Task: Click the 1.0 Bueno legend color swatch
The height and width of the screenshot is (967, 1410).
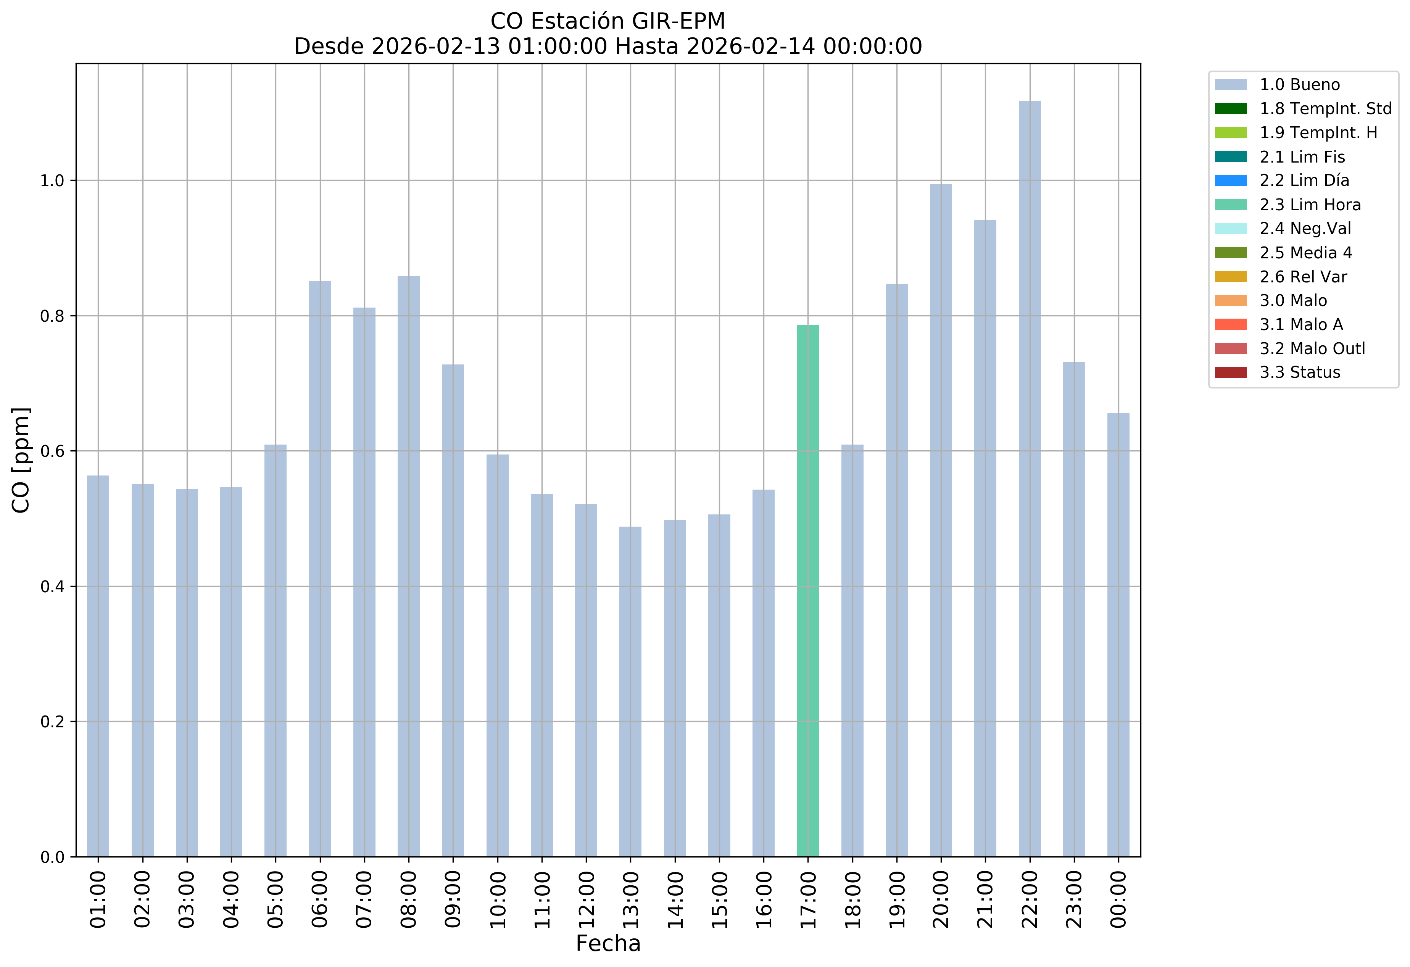Action: click(1230, 85)
